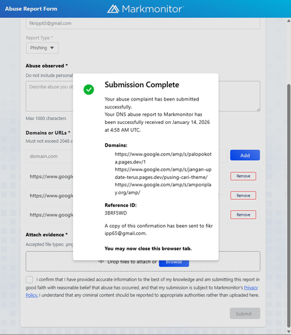Click the 'Attach evidence' label
The height and width of the screenshot is (335, 291).
[46, 234]
